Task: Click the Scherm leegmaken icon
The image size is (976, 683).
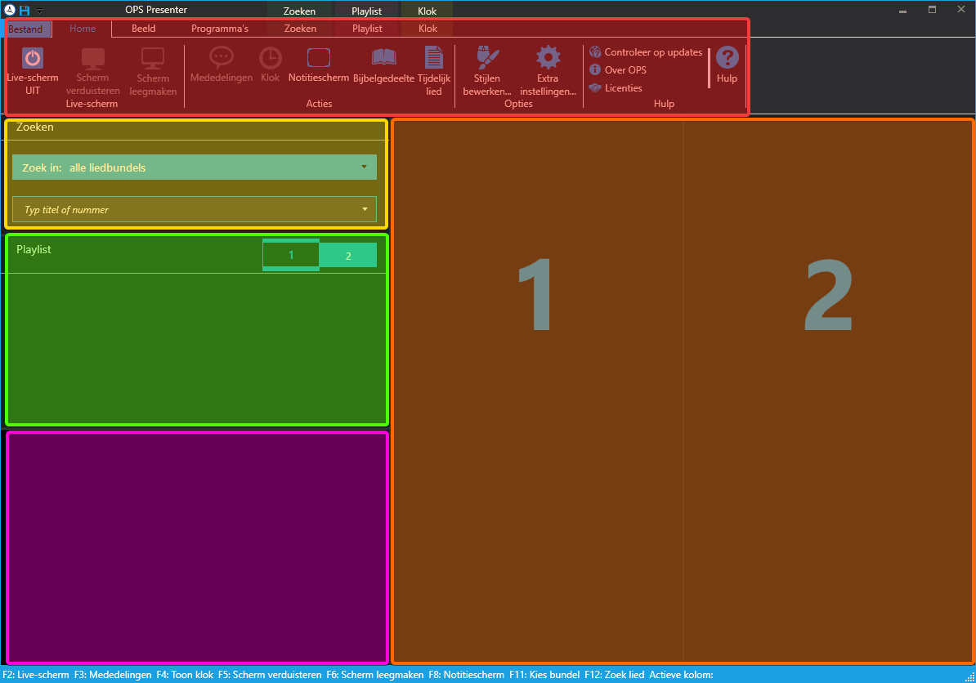Action: 153,59
